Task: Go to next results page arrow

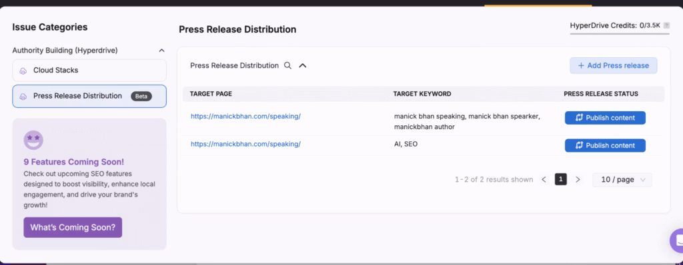Action: click(578, 180)
